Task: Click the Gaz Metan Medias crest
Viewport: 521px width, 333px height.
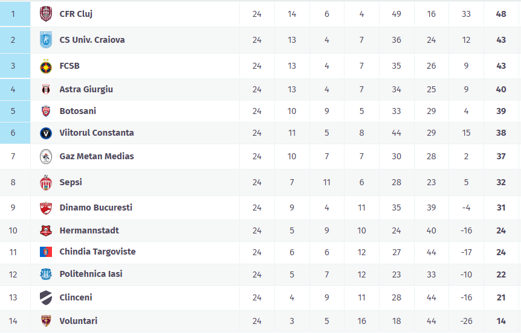Action: click(x=46, y=156)
